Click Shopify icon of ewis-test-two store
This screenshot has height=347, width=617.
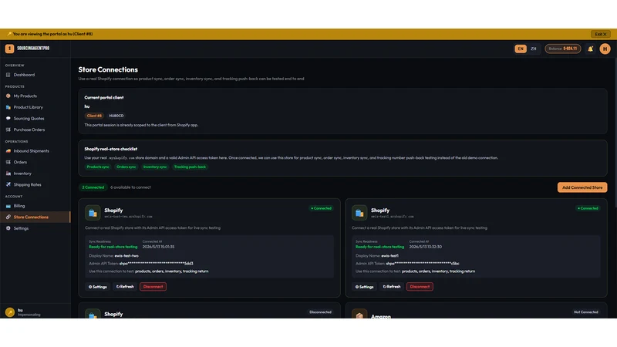(x=93, y=213)
